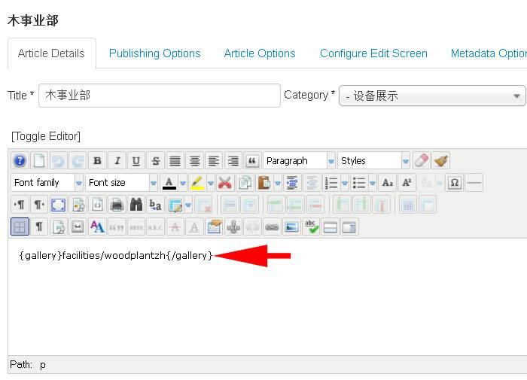Click the print icon in editor toolbar
The width and height of the screenshot is (527, 380).
pos(117,204)
